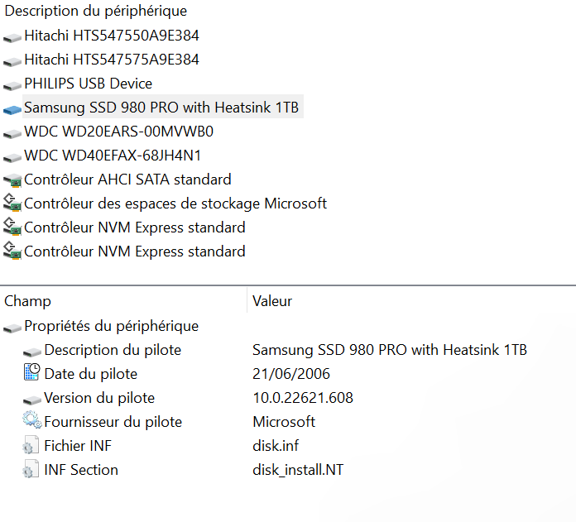
Task: Click the Hitachi HTS547550A9E384 drive icon
Action: (12, 36)
